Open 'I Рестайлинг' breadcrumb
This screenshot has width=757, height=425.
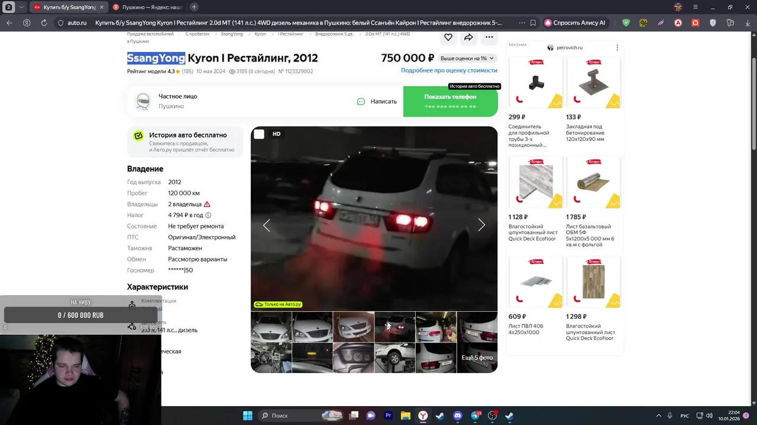tap(290, 34)
